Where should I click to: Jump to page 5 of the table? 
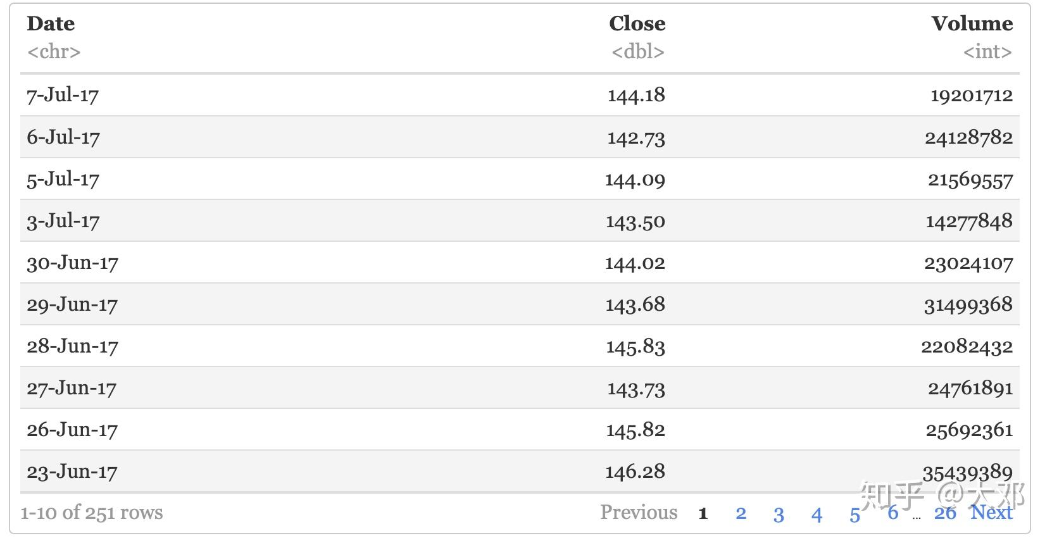pyautogui.click(x=855, y=514)
